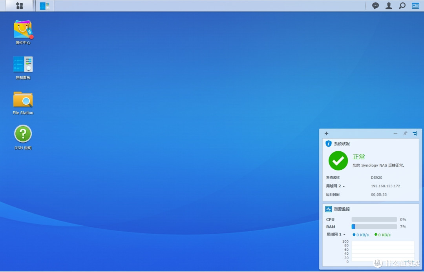Click the CPU usage bar
Image resolution: width=424 pixels, height=272 pixels.
click(374, 219)
